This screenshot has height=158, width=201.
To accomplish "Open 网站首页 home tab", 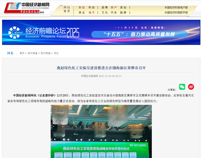I will (67, 9).
